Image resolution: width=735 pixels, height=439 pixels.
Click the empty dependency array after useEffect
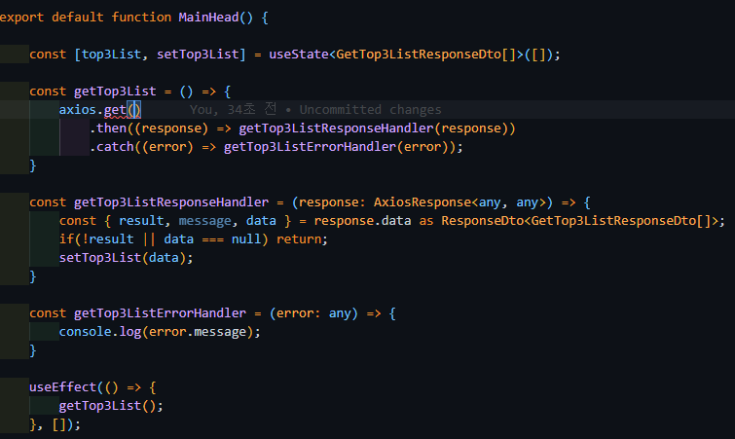click(x=59, y=425)
